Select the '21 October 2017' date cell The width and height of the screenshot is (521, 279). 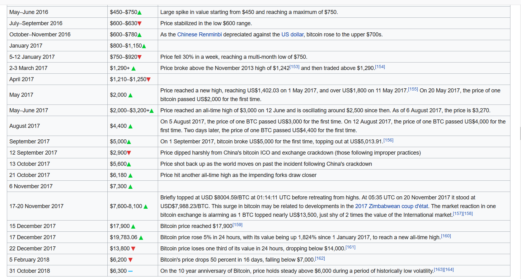57,175
